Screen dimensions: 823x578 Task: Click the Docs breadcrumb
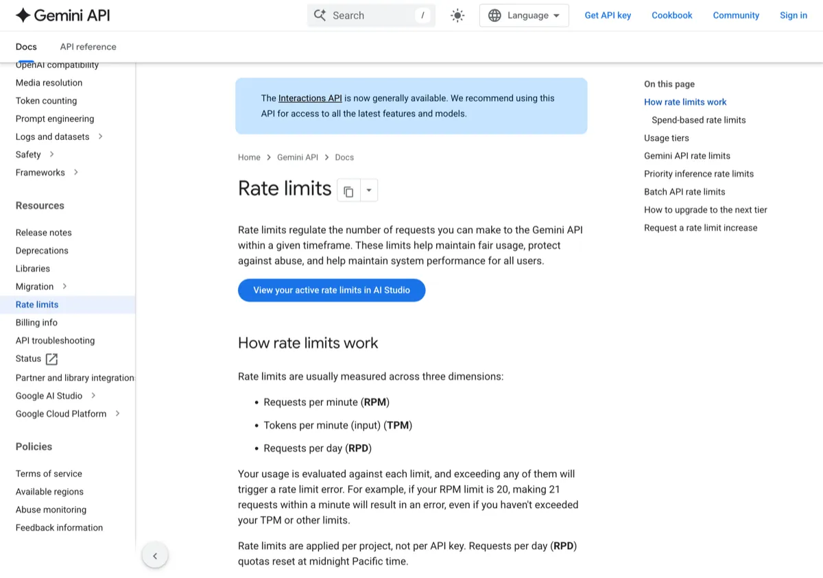344,157
